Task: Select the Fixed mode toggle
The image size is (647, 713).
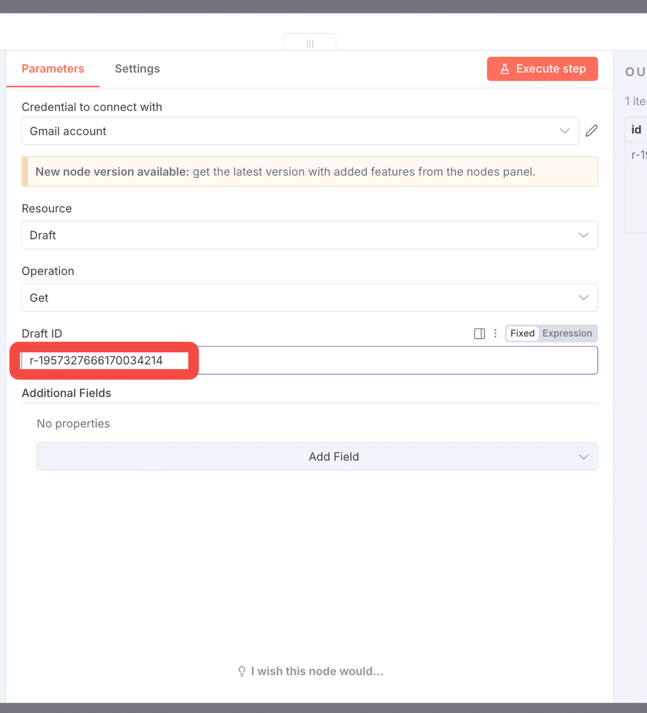Action: (x=522, y=334)
